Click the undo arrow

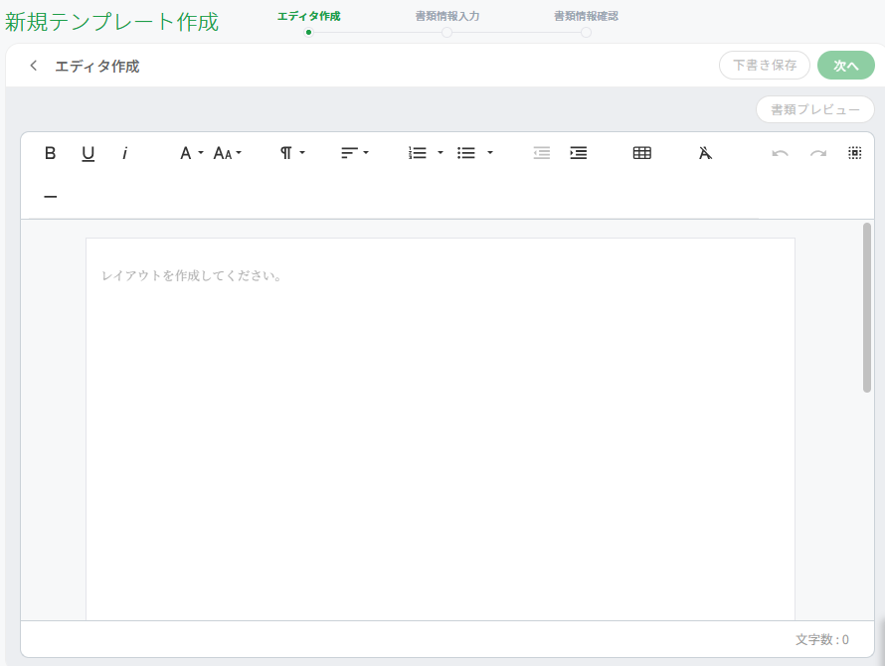[x=780, y=153]
